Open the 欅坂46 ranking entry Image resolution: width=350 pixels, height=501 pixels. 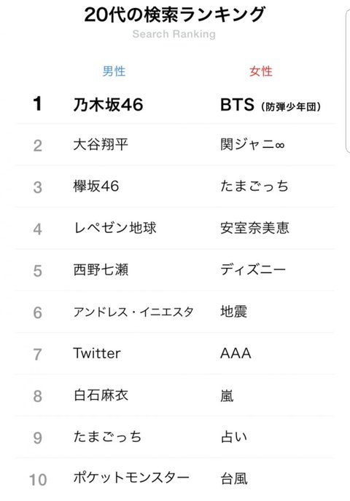point(96,186)
